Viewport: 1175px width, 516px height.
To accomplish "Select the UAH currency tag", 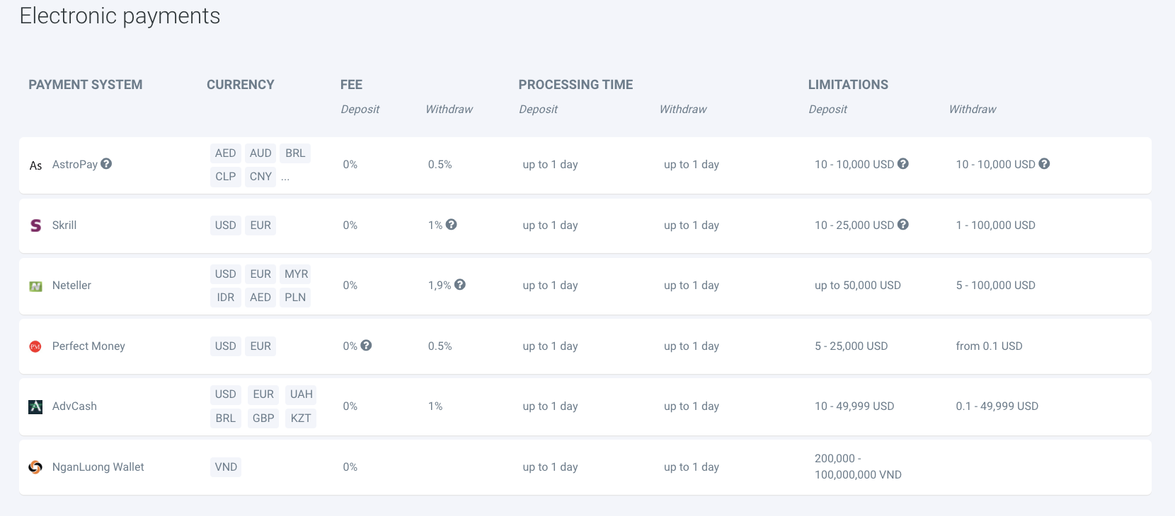I will tap(302, 394).
